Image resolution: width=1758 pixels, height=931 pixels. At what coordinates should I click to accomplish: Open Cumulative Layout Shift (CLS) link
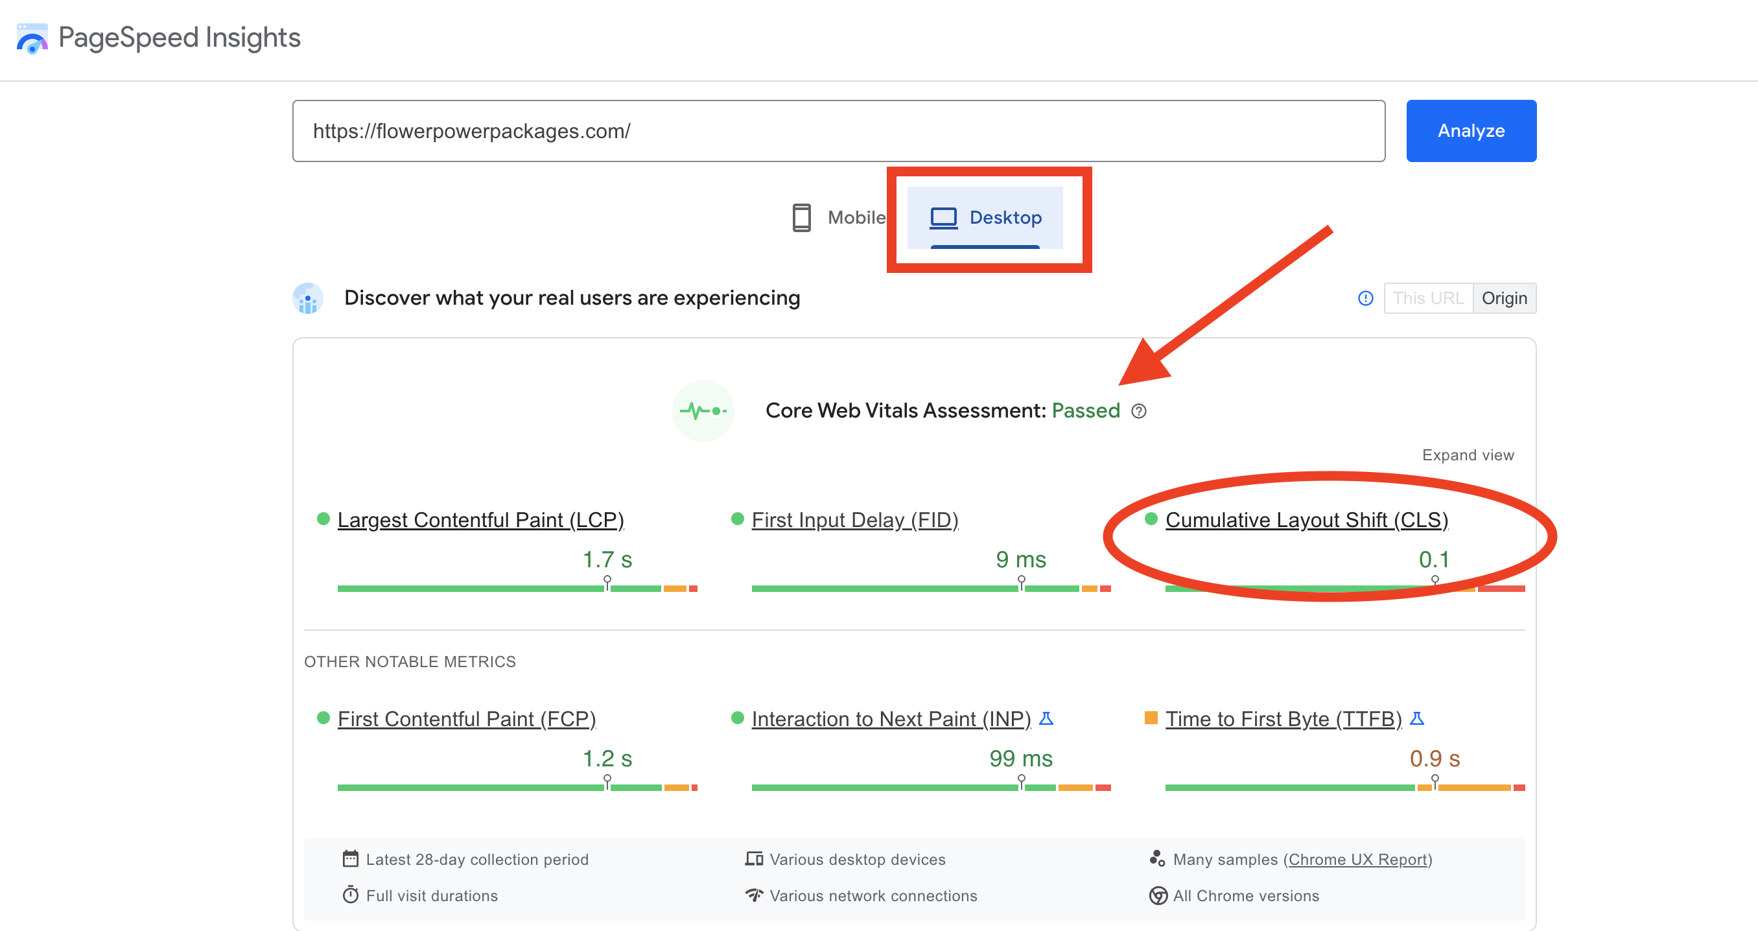pyautogui.click(x=1306, y=519)
